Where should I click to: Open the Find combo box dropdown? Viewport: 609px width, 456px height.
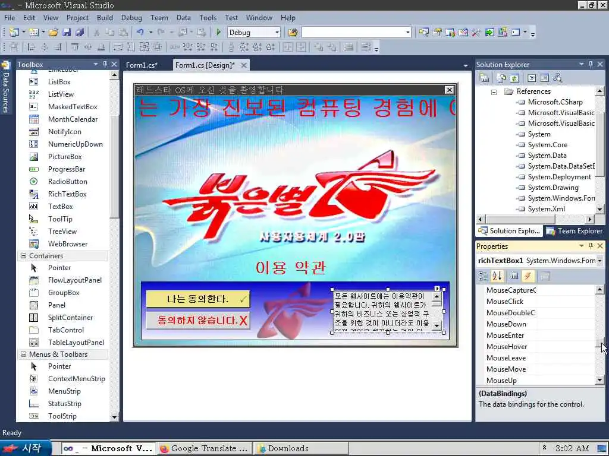click(x=408, y=33)
